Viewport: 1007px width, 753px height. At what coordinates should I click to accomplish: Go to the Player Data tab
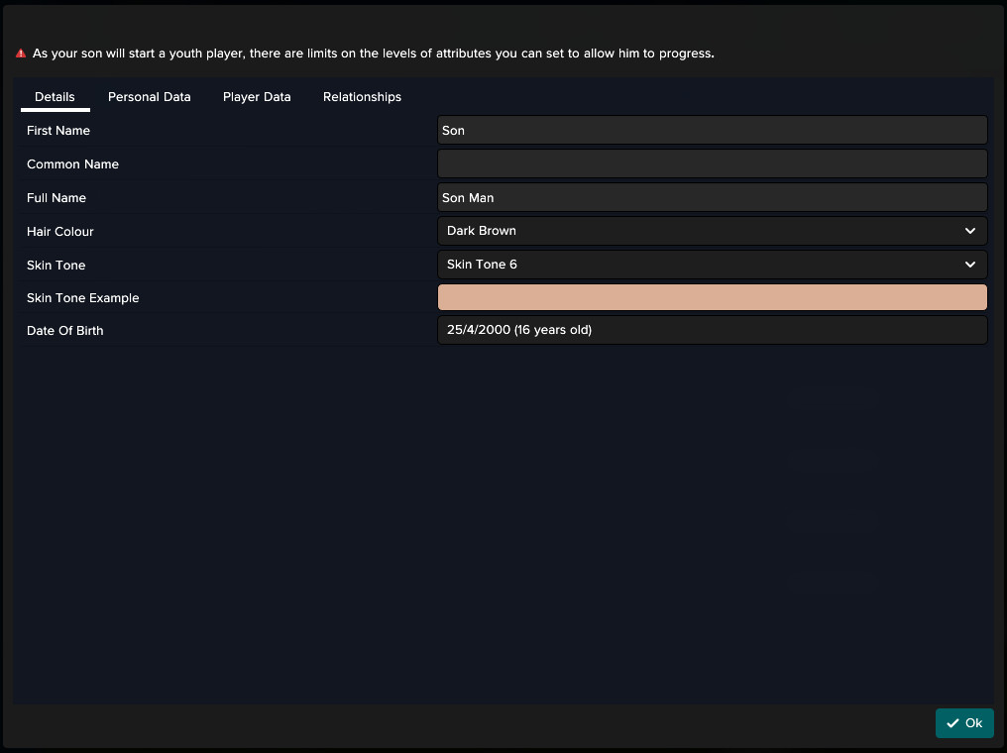(x=257, y=97)
